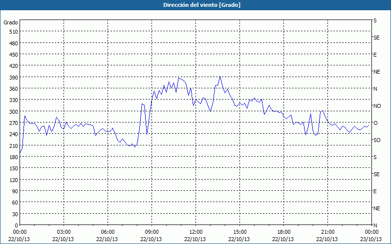This screenshot has width=391, height=244.
Task: Click the 210 value on the y-axis
Action: click(14, 145)
